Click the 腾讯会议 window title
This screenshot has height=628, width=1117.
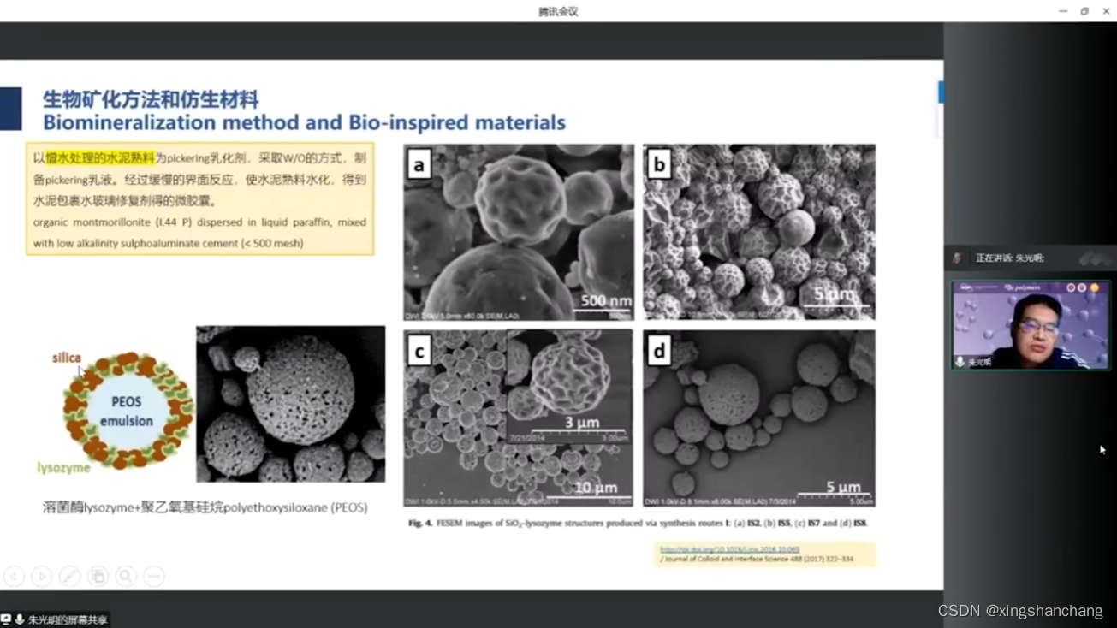(558, 11)
